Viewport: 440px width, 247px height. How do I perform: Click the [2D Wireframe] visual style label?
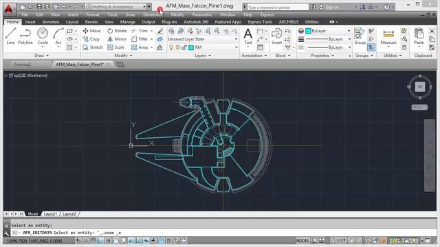(x=34, y=75)
